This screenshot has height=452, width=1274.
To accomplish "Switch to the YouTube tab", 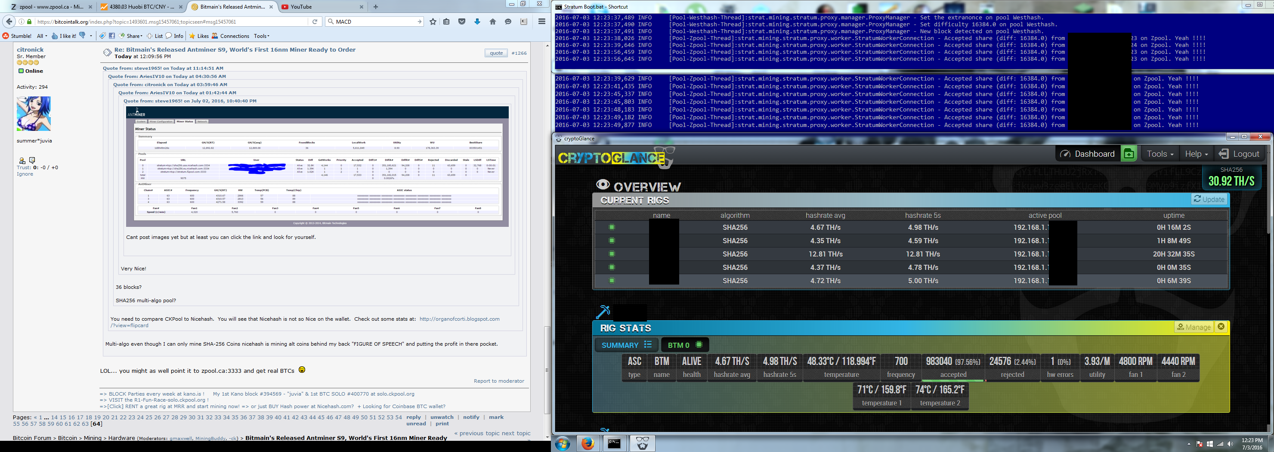I will pos(323,7).
